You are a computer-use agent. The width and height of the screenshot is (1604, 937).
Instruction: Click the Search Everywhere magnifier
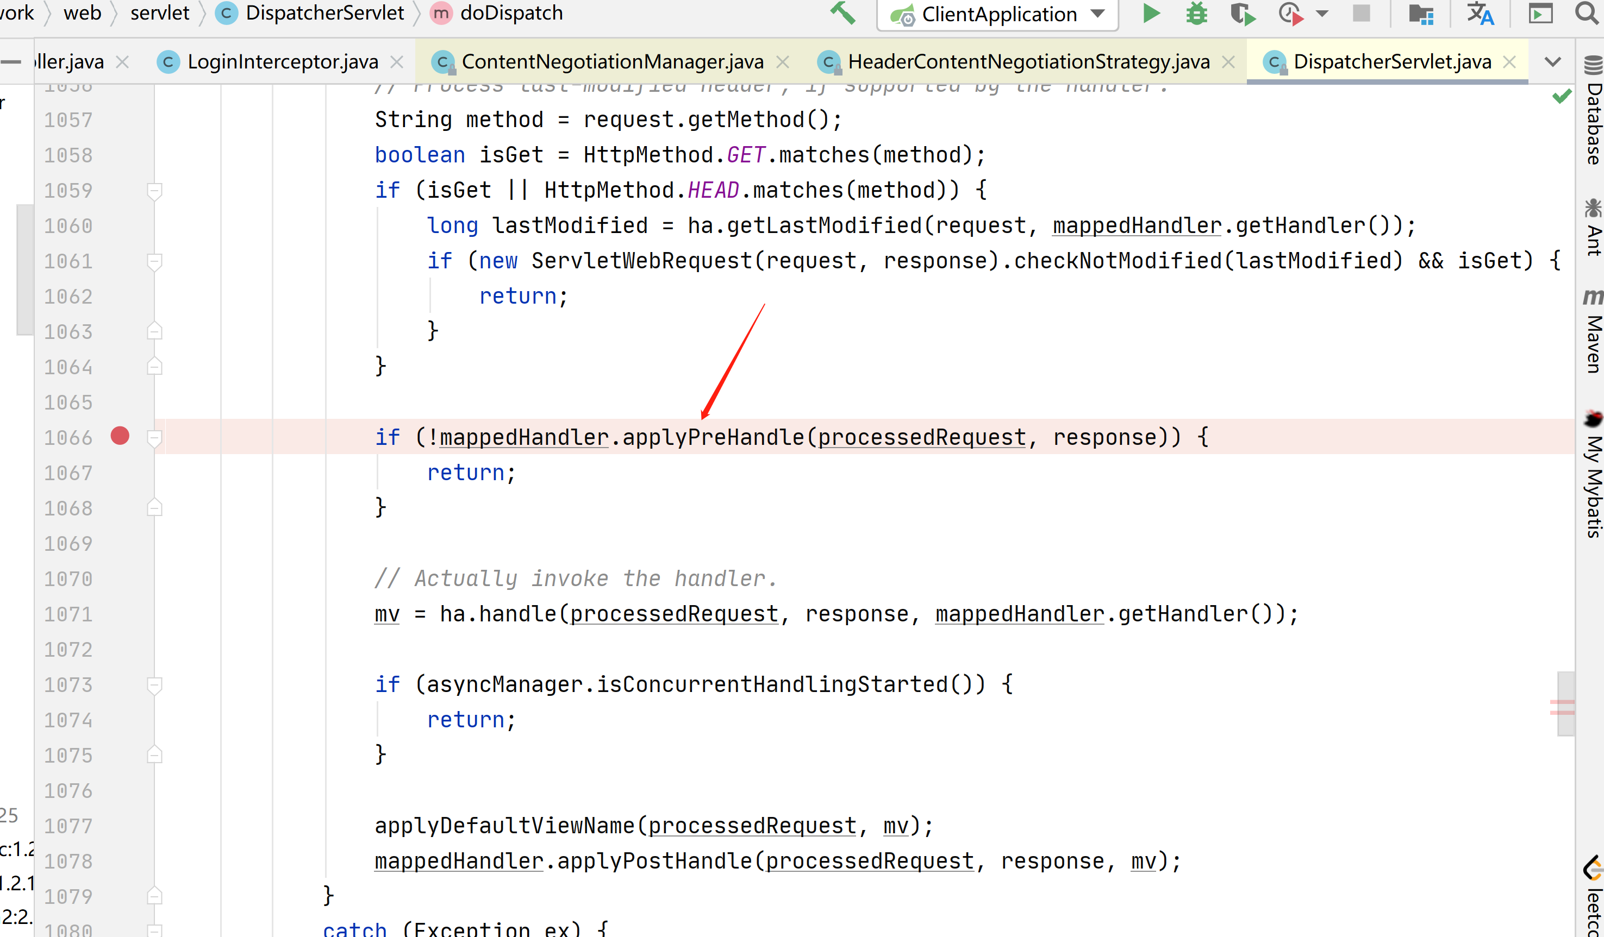tap(1586, 12)
